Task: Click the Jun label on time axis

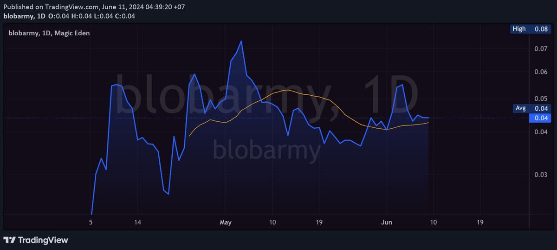Action: [x=386, y=222]
